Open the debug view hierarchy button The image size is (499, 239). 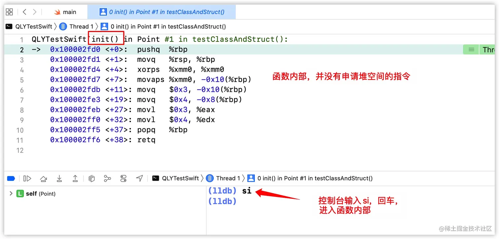click(92, 178)
